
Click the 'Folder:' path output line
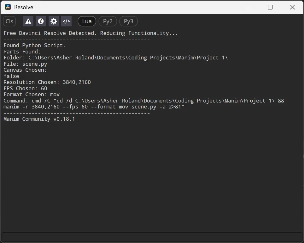click(x=116, y=58)
